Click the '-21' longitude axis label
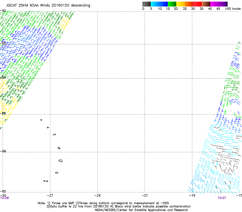The image size is (242, 212). 145,195
